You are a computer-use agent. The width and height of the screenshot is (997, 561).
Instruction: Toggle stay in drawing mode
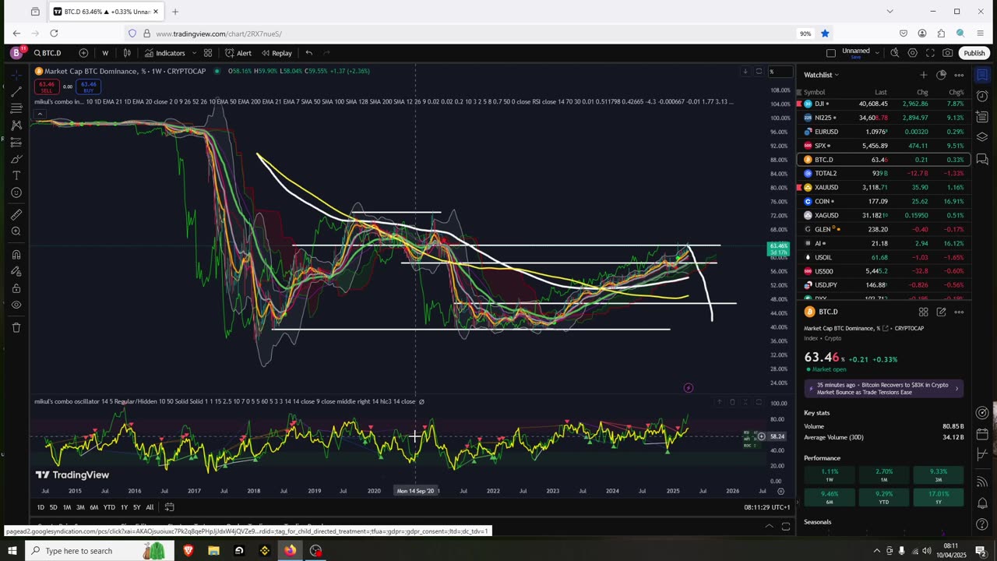click(16, 271)
